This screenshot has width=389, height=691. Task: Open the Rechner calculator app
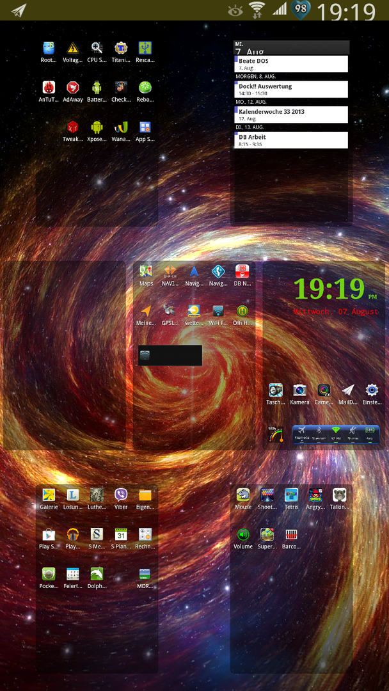[x=145, y=534]
